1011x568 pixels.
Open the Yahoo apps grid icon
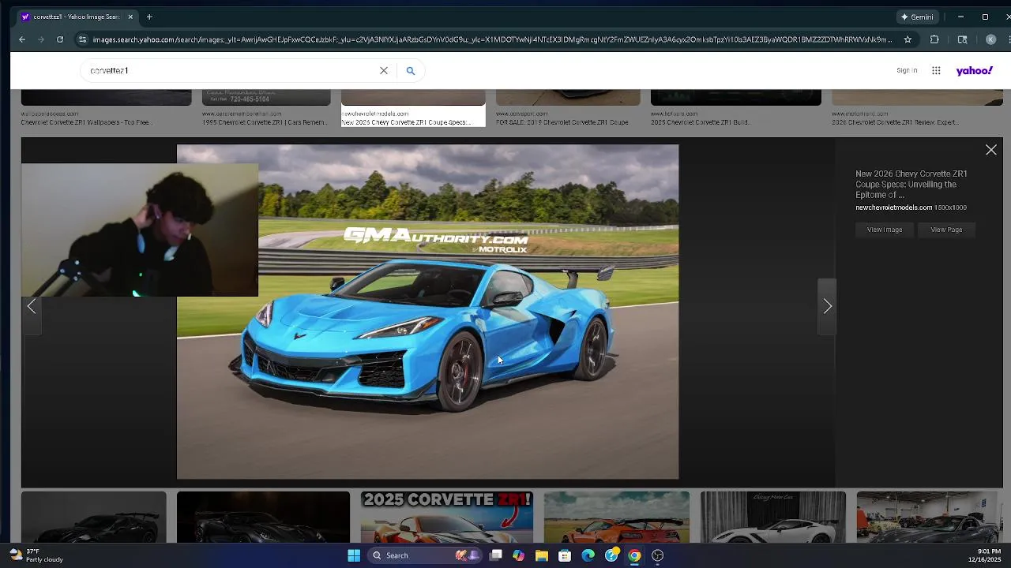[936, 70]
